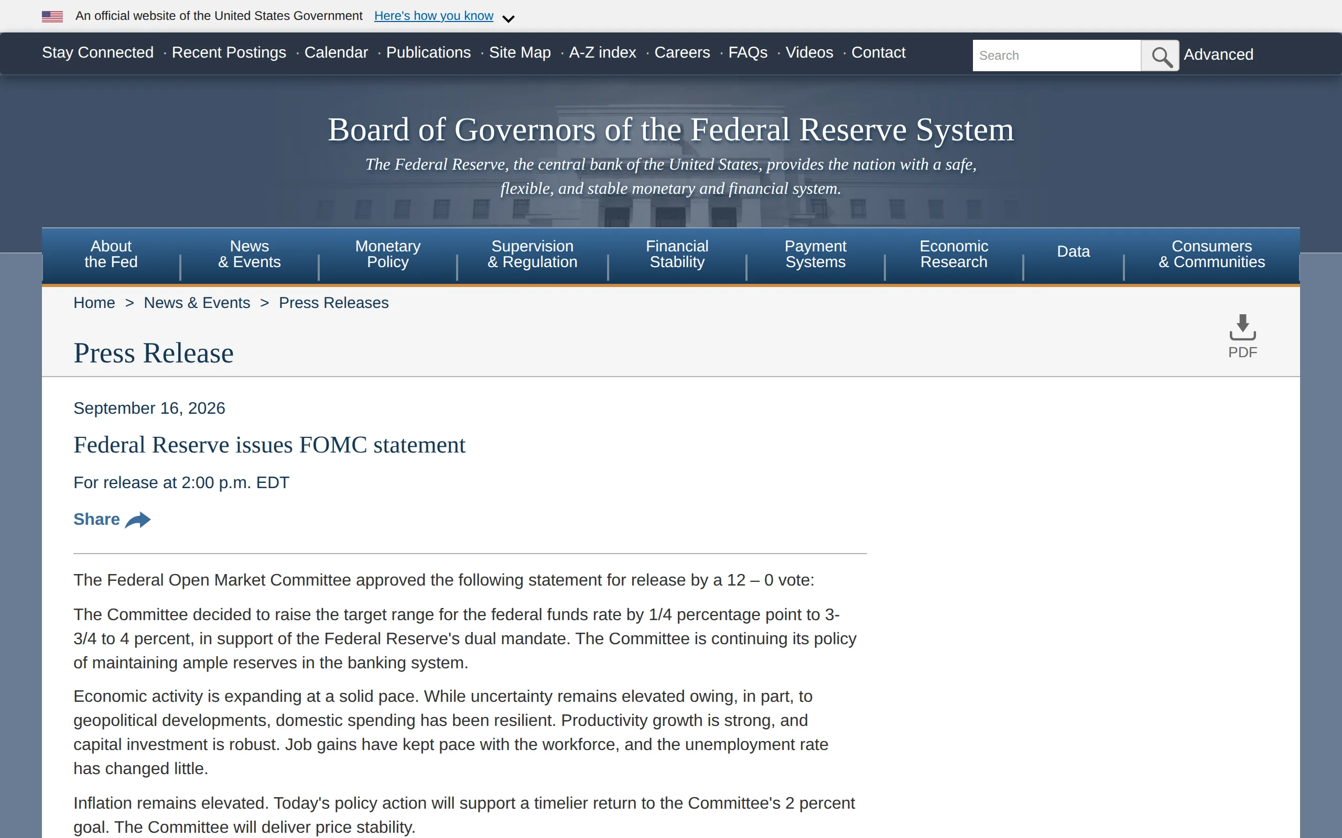Image resolution: width=1342 pixels, height=838 pixels.
Task: Open the Site Map link
Action: (x=520, y=53)
